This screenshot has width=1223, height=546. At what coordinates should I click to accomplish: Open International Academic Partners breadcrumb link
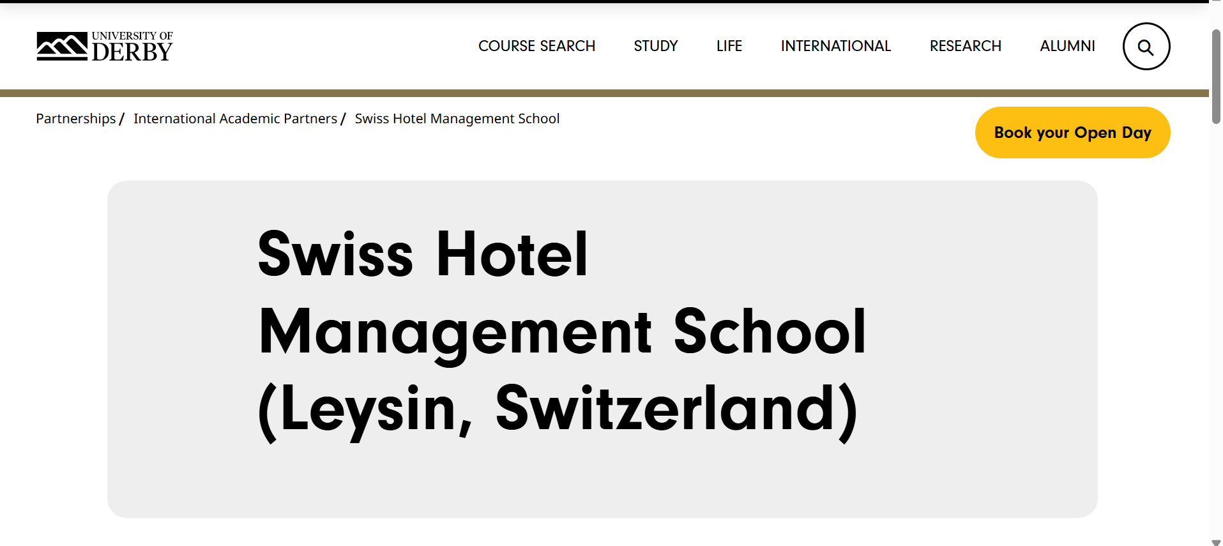(235, 119)
